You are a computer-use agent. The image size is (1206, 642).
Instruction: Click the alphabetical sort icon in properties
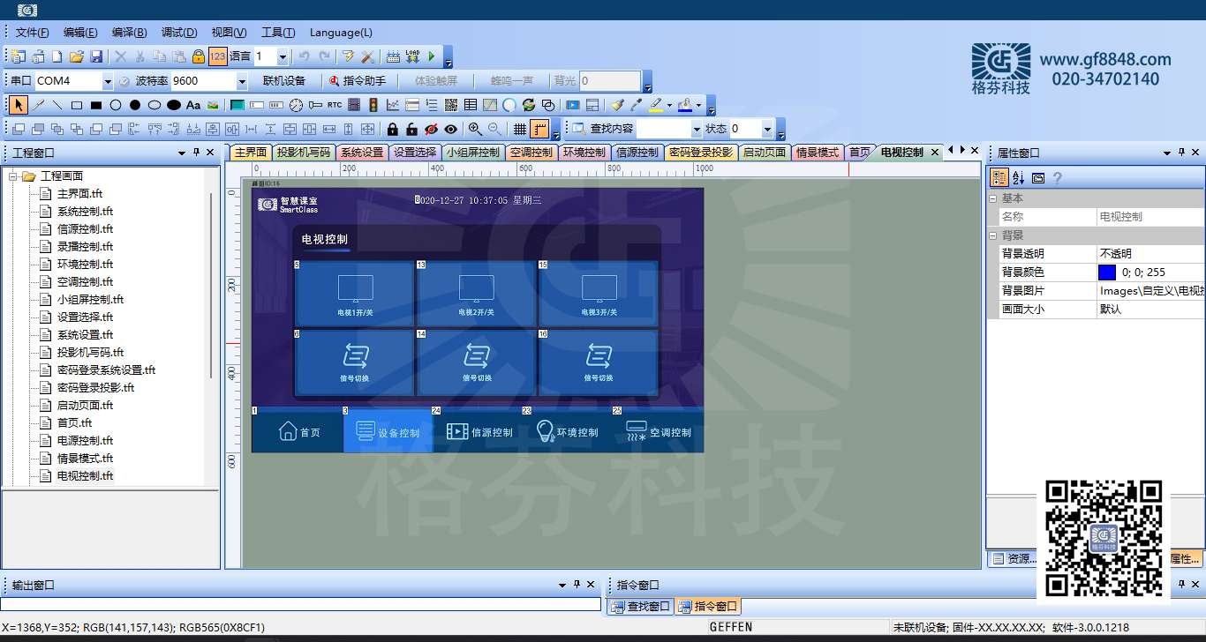coord(1018,177)
